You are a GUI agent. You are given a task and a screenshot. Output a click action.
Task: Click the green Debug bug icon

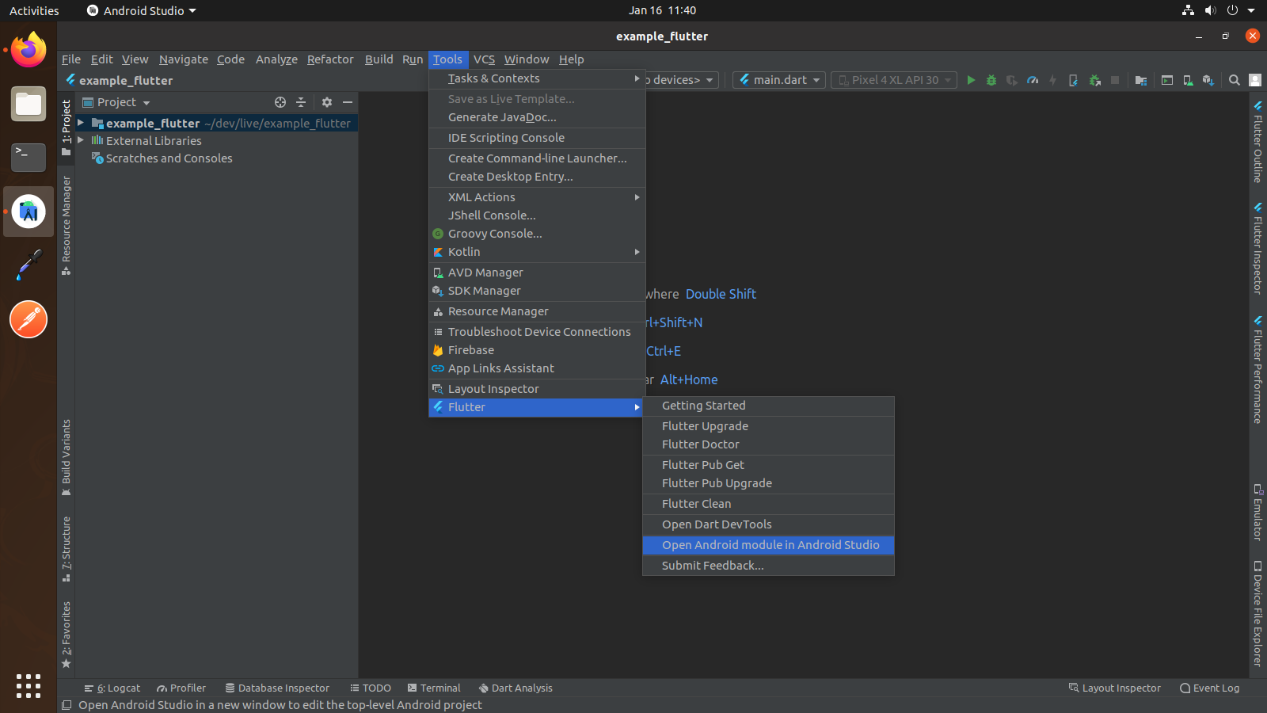pyautogui.click(x=991, y=80)
